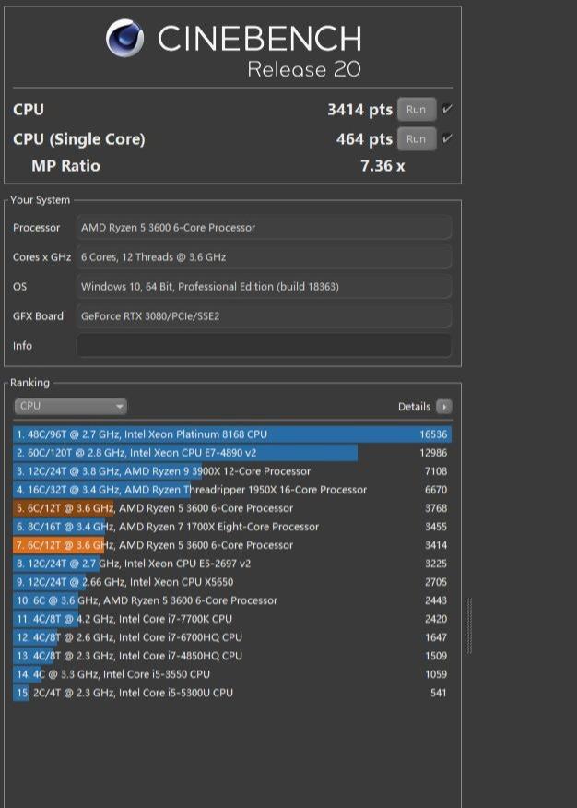The width and height of the screenshot is (577, 808).
Task: Select ranking row Intel Xeon CPU X5650
Action: coord(232,582)
